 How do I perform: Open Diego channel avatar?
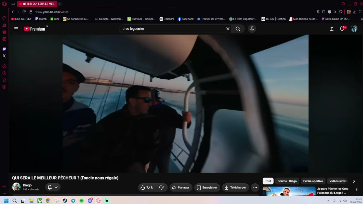[x=16, y=187]
